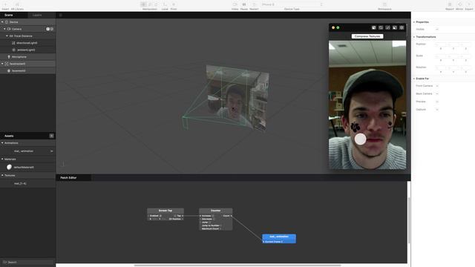Screen dimensions: 475x267
Task: Toggle the Back Camera checkbox
Action: pyautogui.click(x=437, y=94)
